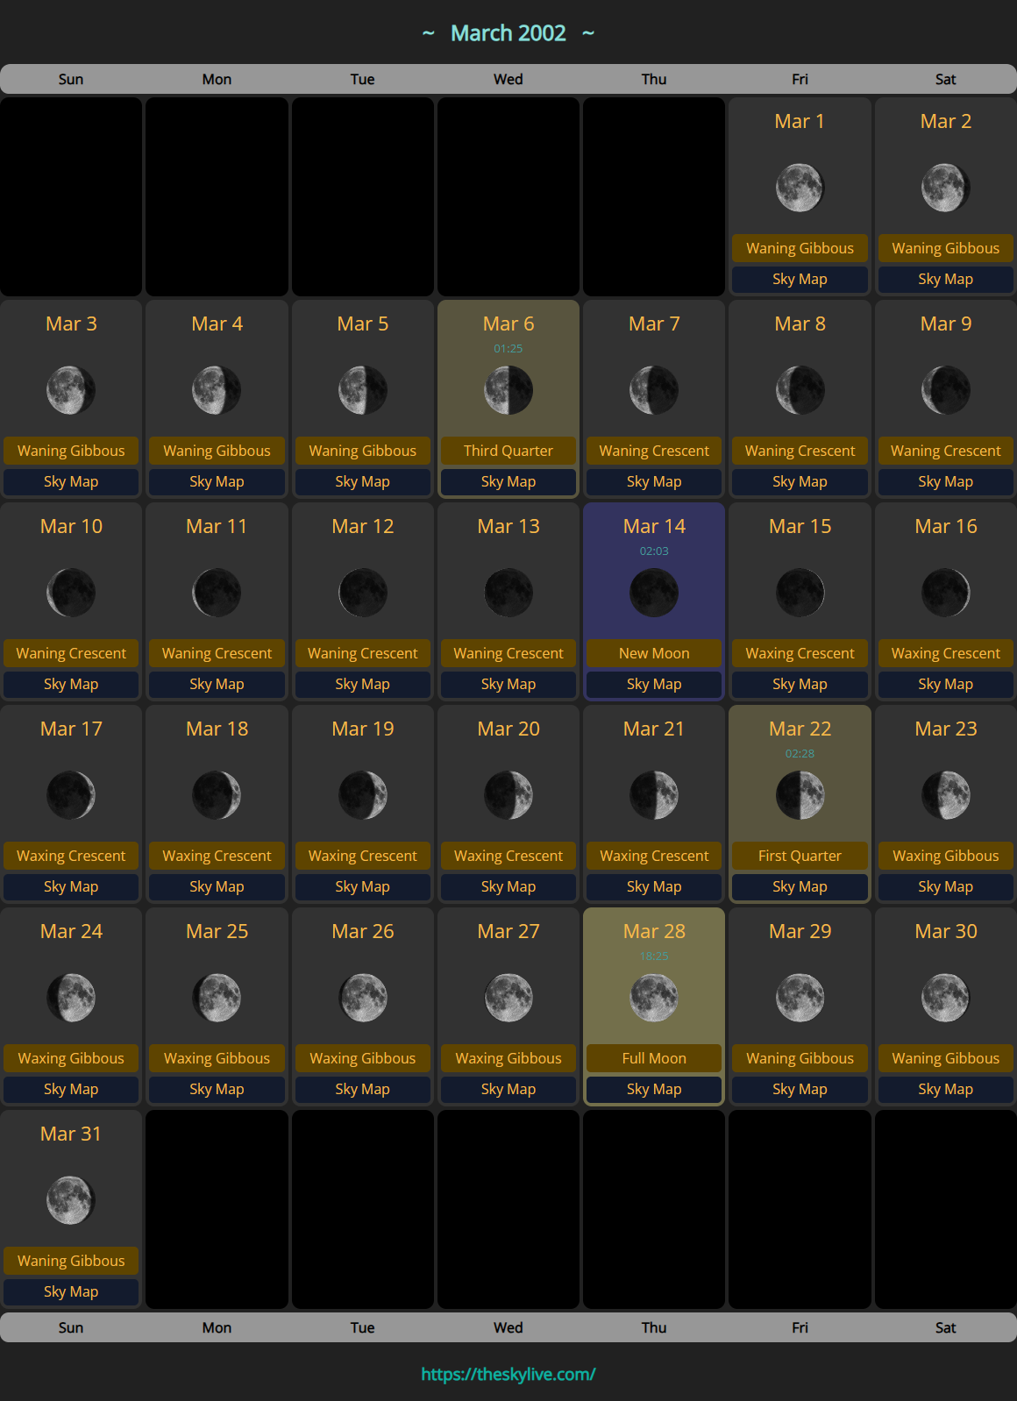The image size is (1017, 1401).
Task: Open the Sky Map for Mar 14
Action: pos(654,684)
